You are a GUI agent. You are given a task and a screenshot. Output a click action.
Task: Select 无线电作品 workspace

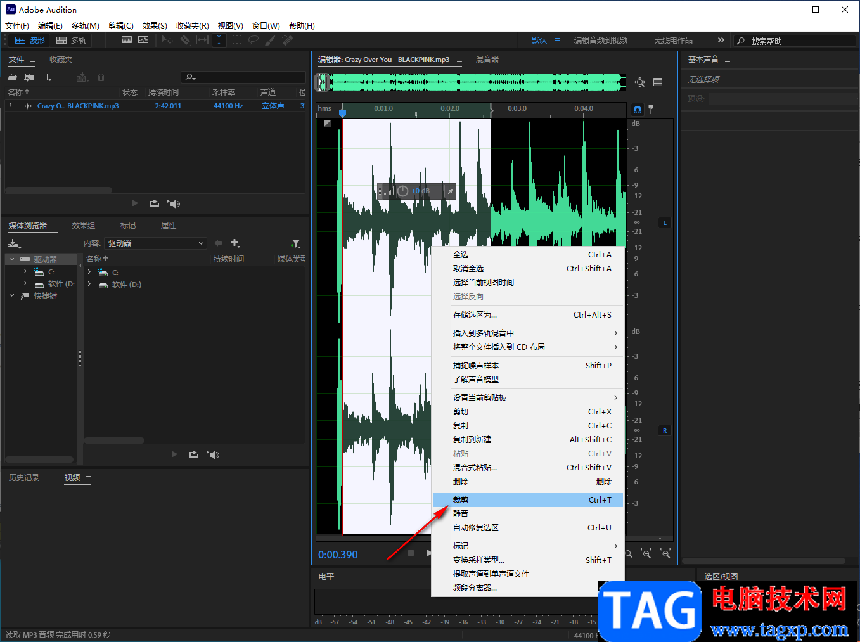[673, 41]
